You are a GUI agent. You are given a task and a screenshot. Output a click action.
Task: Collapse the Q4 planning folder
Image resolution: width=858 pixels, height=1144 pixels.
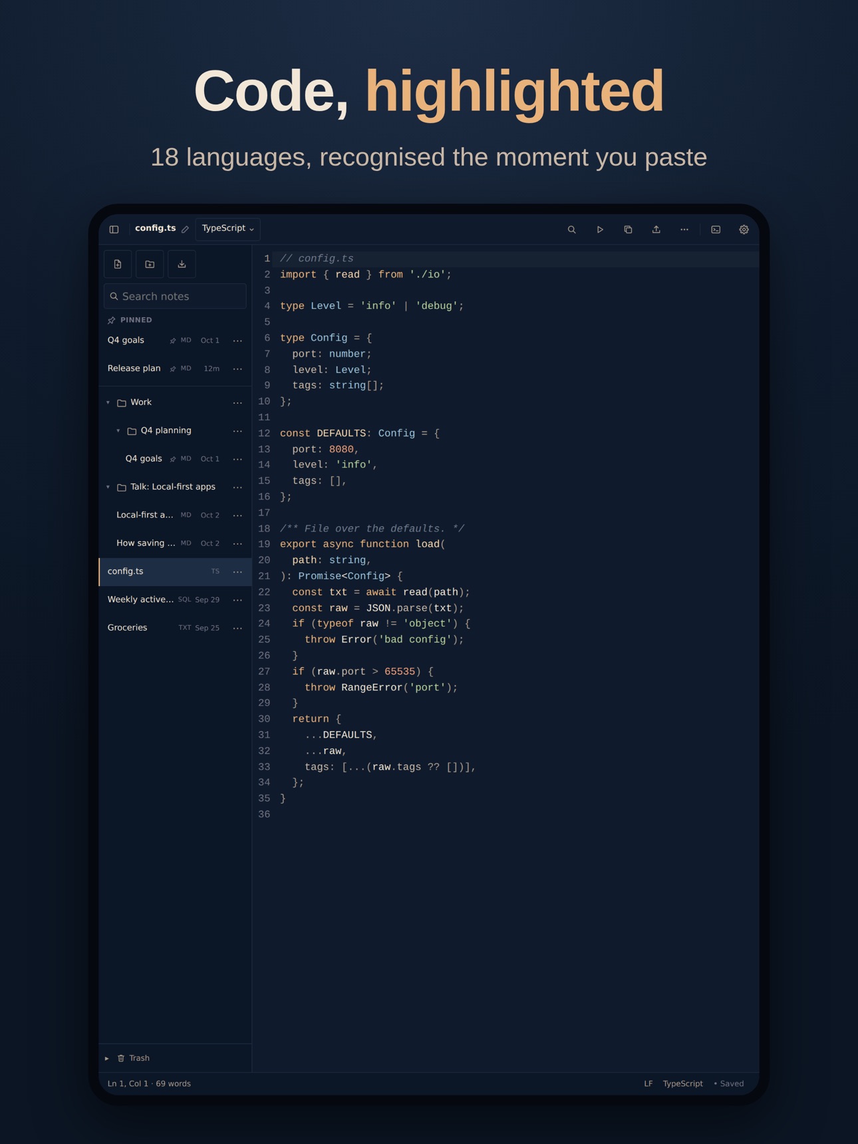118,431
